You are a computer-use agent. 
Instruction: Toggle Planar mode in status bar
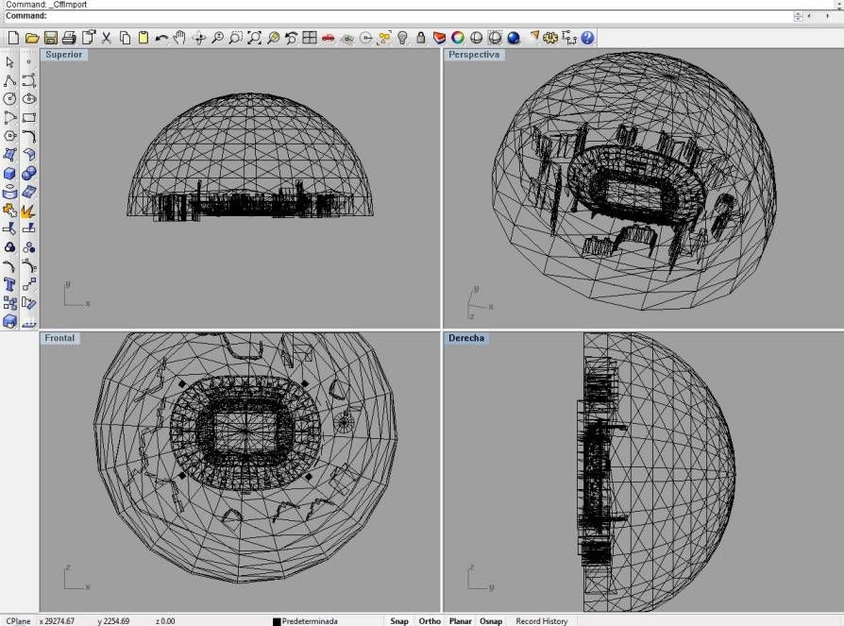461,620
